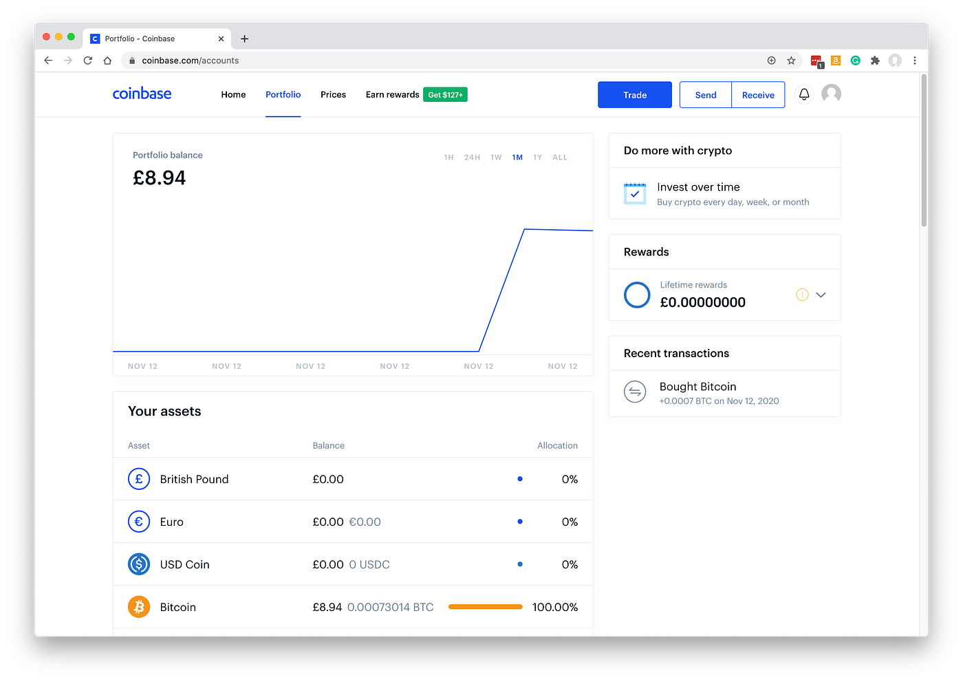The image size is (963, 682).
Task: Open the Amazon extension icon
Action: coord(836,61)
